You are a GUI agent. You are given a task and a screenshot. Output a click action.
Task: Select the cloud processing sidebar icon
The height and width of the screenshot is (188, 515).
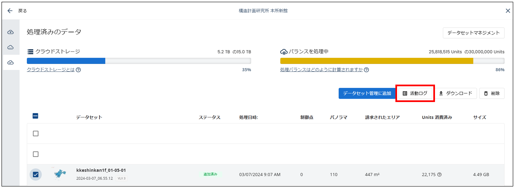pos(11,47)
